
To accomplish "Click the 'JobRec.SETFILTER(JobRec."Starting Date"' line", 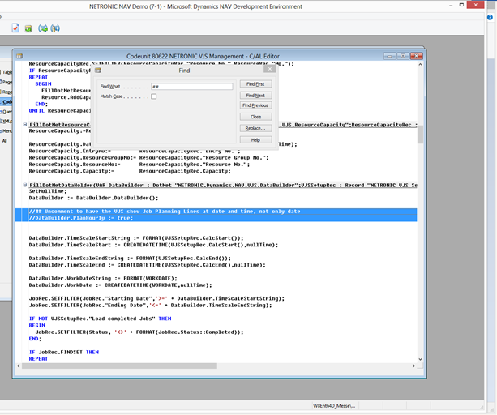I will 157,298.
